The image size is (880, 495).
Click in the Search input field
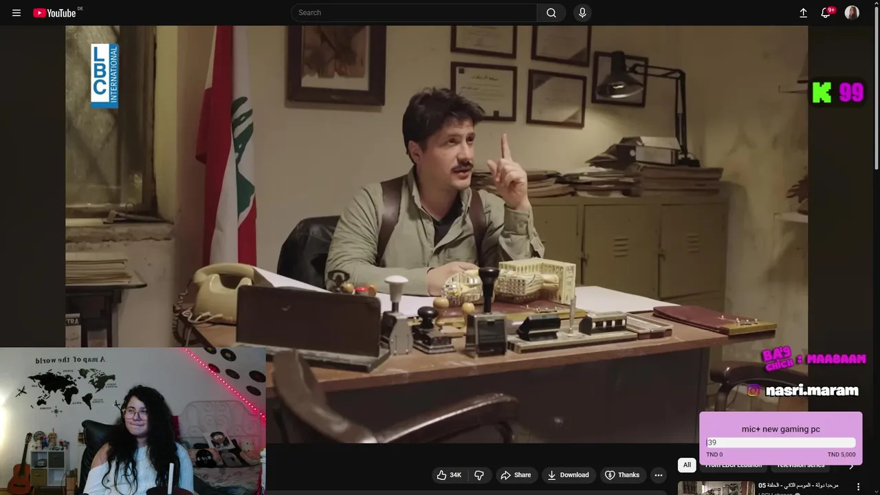[414, 13]
